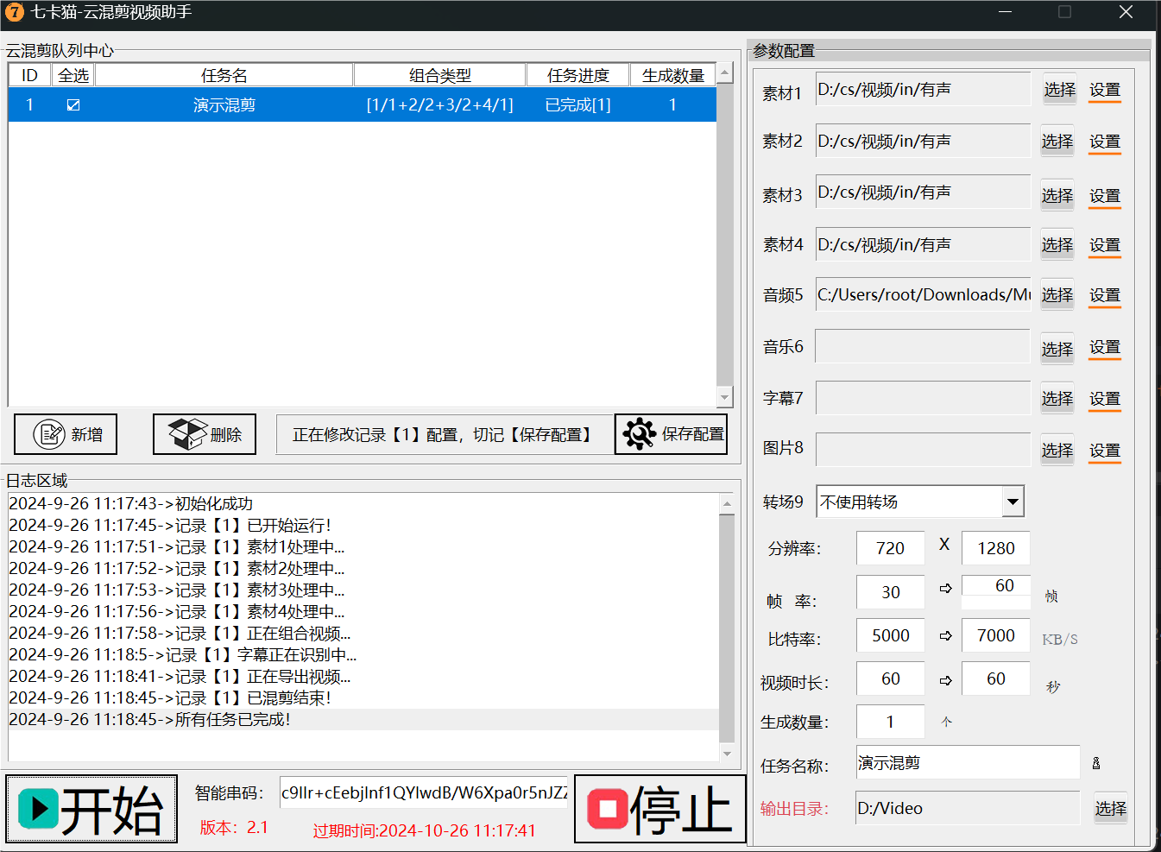Click the 音频5 path input field
Screen dimensions: 1161x852
(923, 294)
